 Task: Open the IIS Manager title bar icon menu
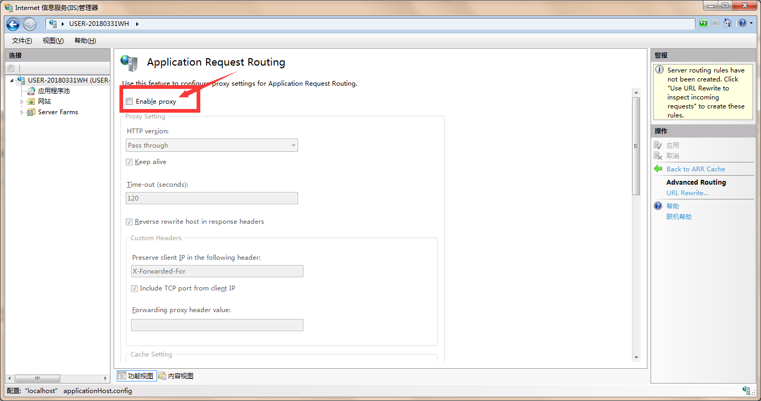[8, 7]
